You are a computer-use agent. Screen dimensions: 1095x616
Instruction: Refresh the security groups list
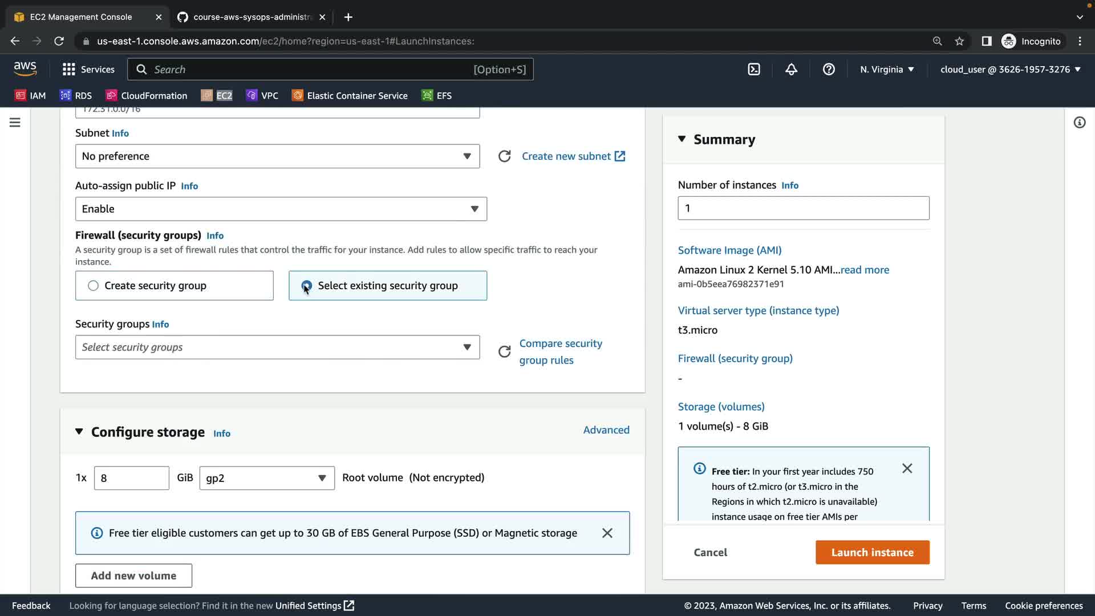click(504, 351)
